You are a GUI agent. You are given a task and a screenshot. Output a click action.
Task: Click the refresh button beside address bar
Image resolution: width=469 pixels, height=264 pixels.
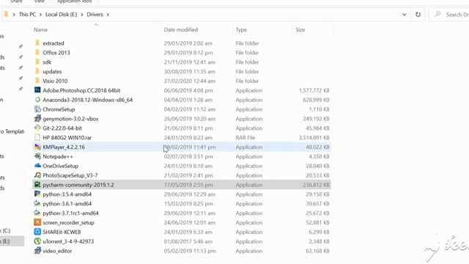(x=418, y=15)
